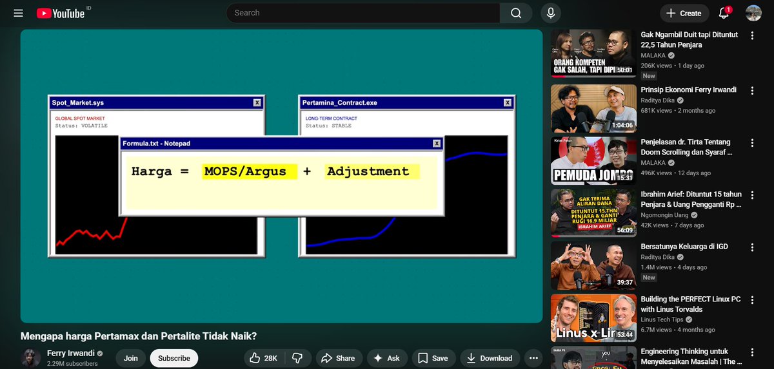Open thumbnail for Penjelasan dr. Tirta video
Image resolution: width=774 pixels, height=369 pixels.
(593, 161)
